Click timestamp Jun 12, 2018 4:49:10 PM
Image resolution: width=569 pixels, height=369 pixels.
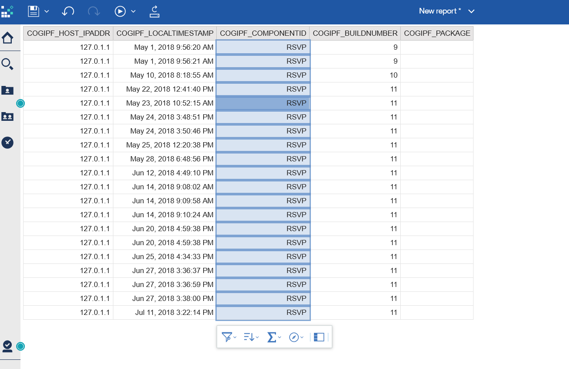(x=173, y=173)
